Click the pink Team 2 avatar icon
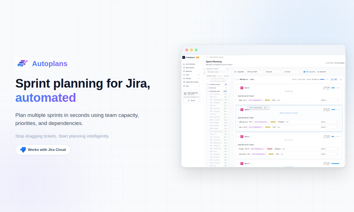This screenshot has width=354, height=212. tap(242, 137)
